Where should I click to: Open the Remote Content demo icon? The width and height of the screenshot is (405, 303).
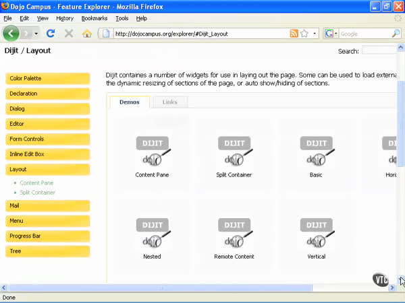tap(234, 234)
